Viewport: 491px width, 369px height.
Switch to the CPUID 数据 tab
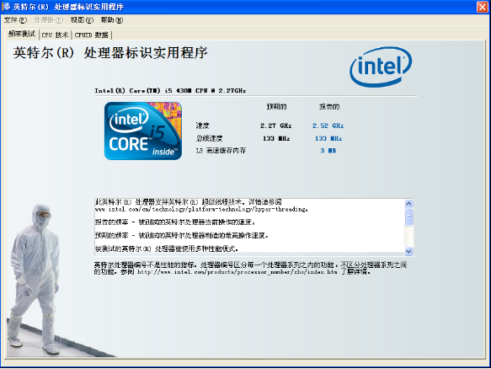(x=92, y=35)
